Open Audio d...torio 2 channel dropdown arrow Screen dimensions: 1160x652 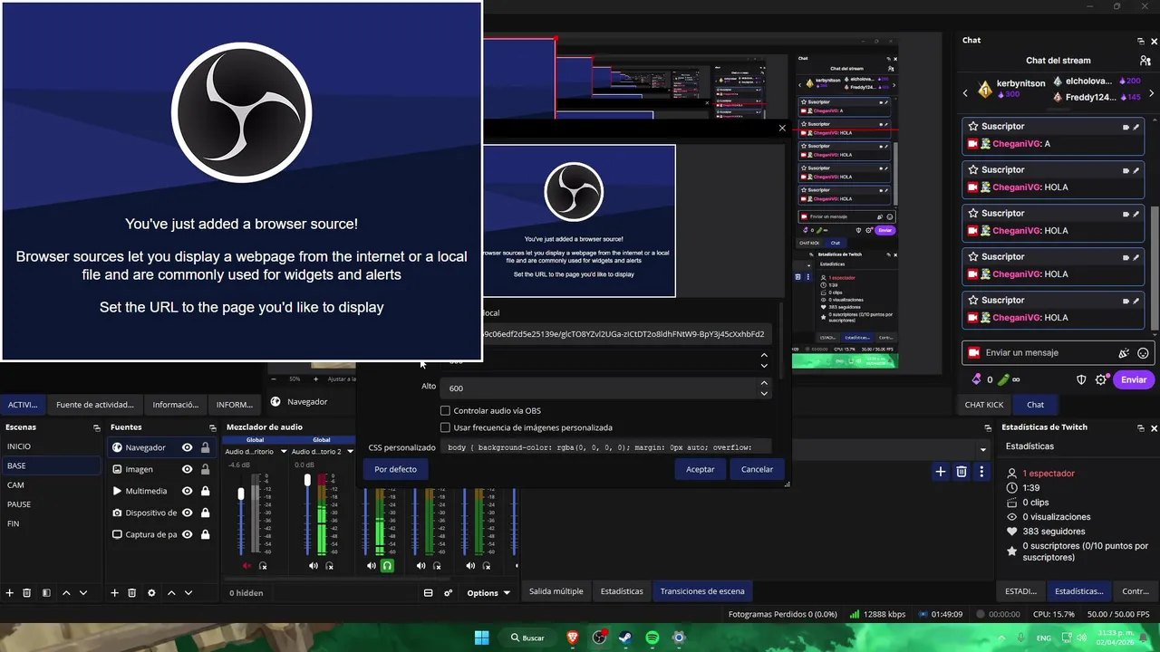coord(350,451)
